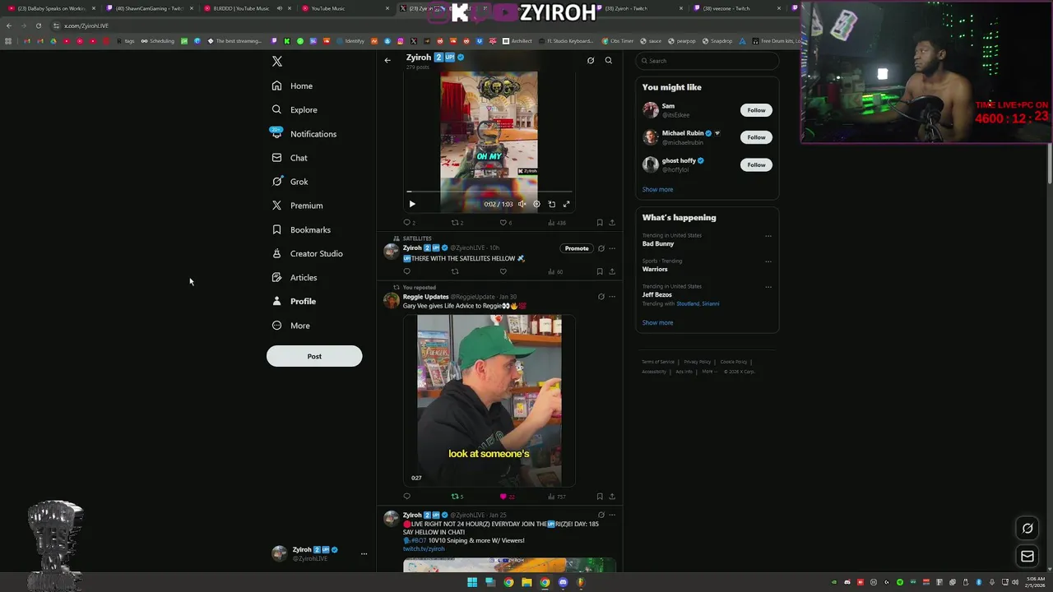Expand video to fullscreen
The height and width of the screenshot is (592, 1053).
pos(566,204)
